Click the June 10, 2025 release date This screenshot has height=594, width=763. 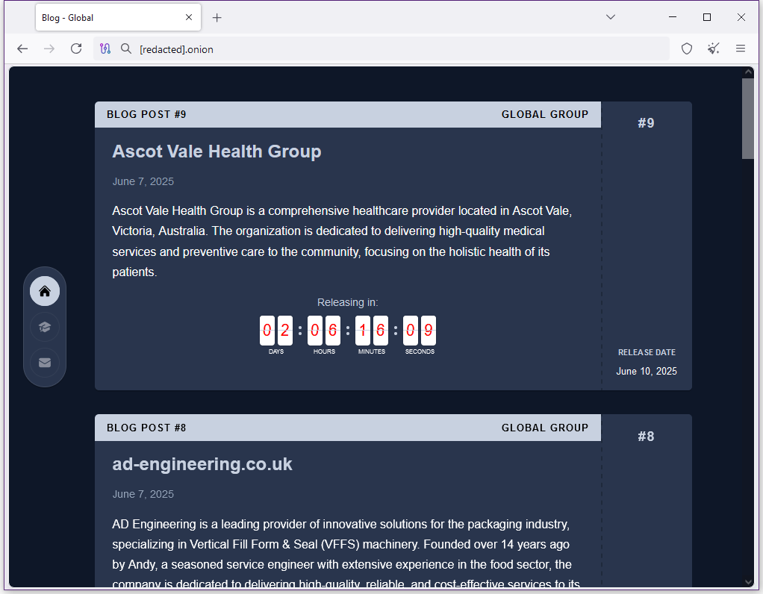coord(647,371)
